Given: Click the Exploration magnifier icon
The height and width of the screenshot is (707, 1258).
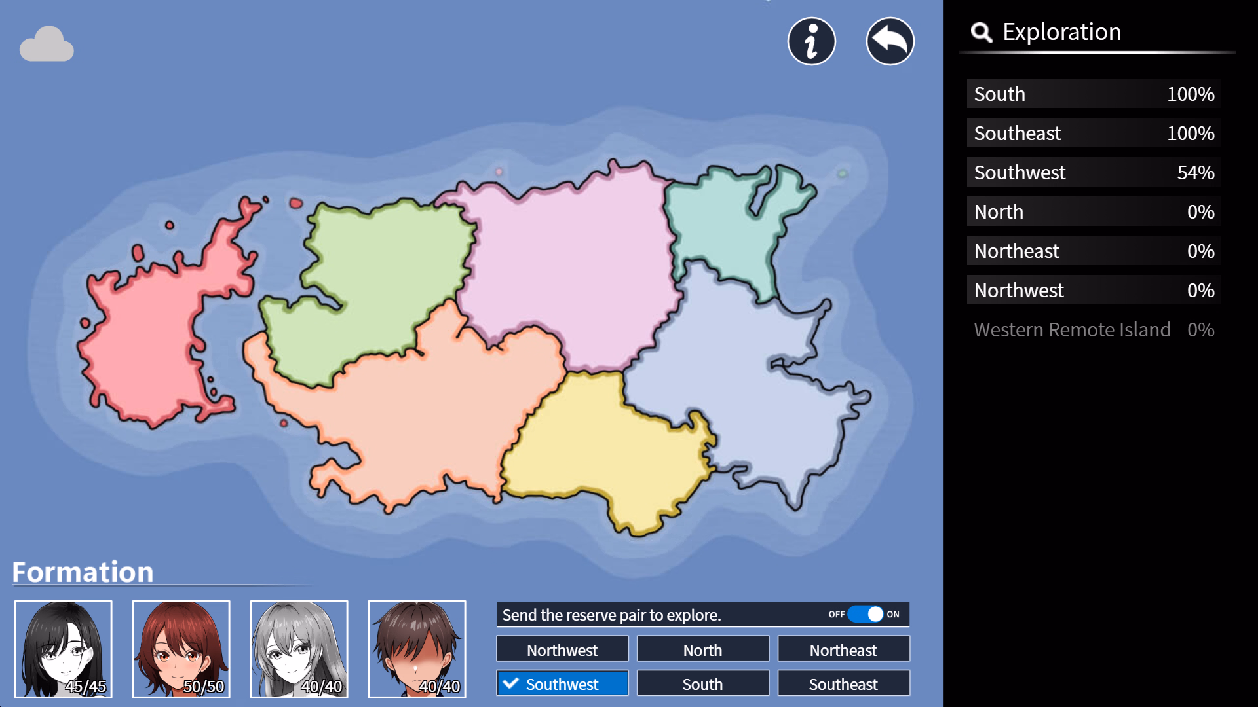Looking at the screenshot, I should (981, 32).
